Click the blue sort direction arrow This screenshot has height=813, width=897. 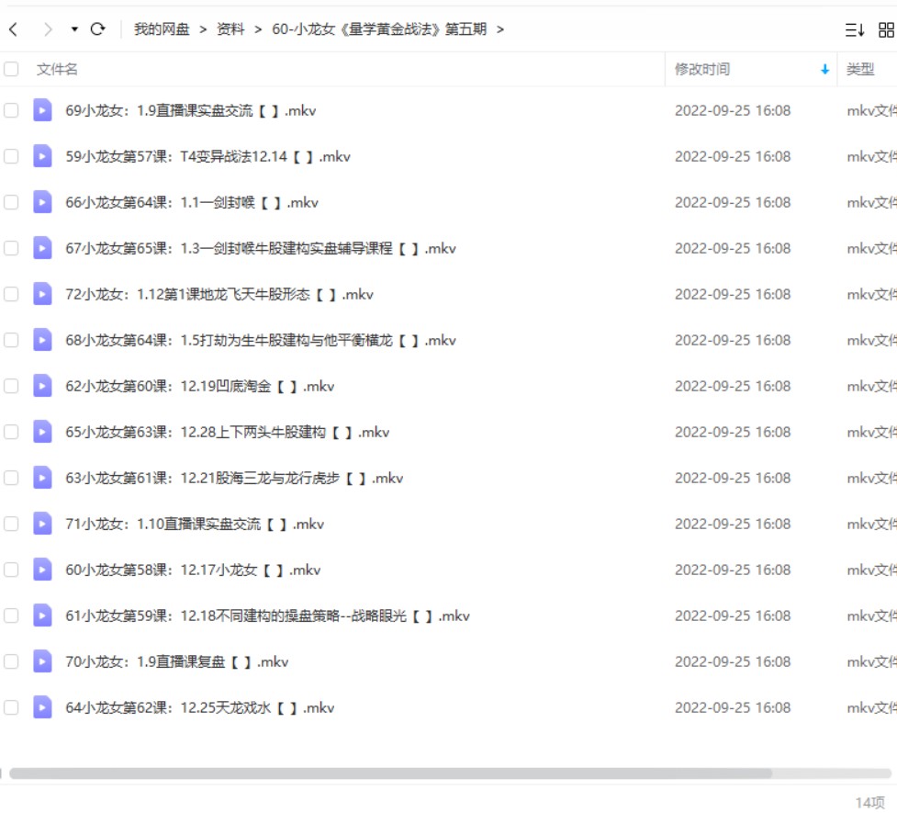[824, 69]
